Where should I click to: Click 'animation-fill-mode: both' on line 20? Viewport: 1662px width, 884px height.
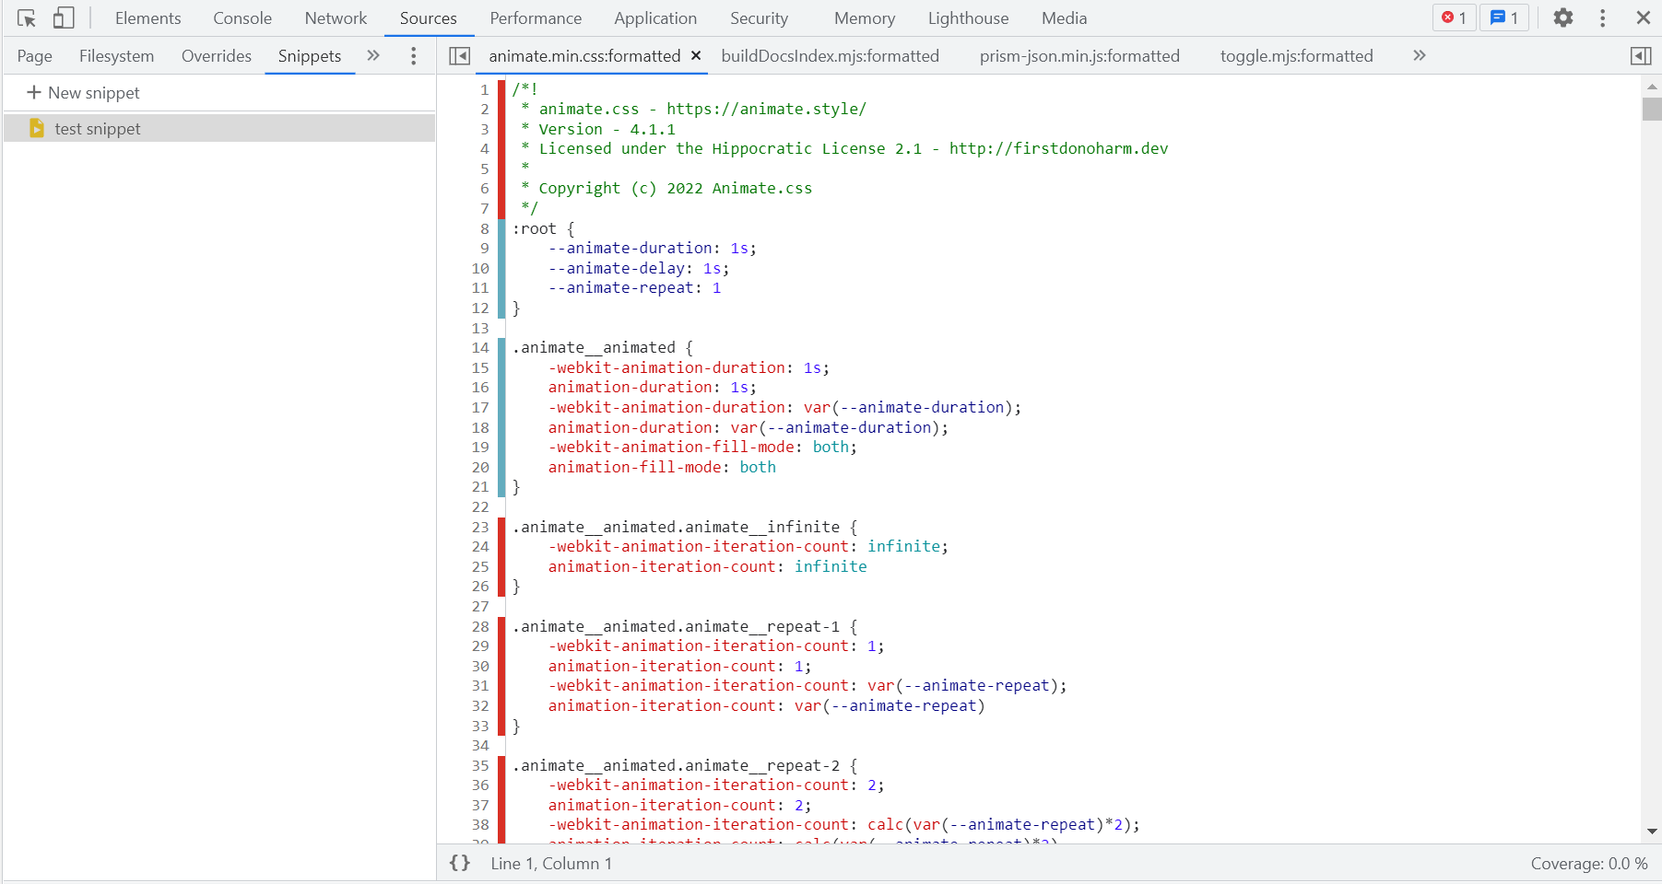pos(662,467)
